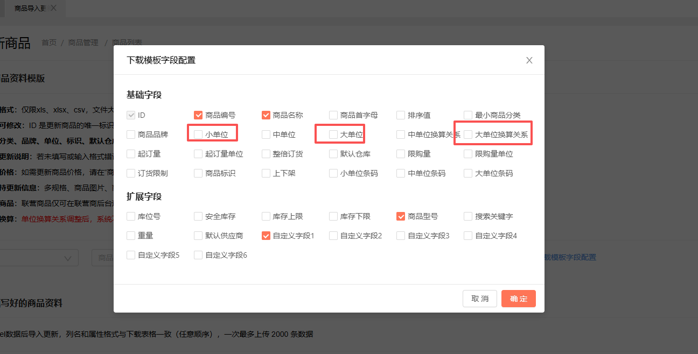Check the 搜索关键字 checkbox

click(468, 216)
